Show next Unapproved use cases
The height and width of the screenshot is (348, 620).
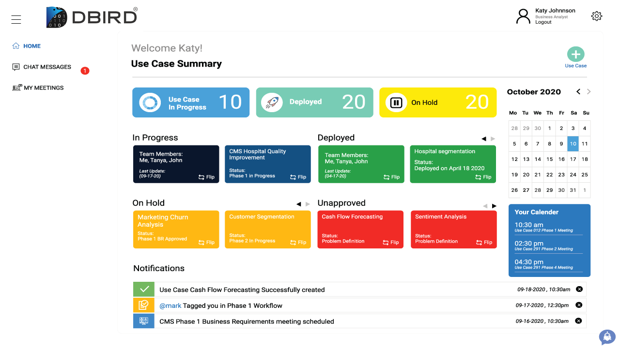[x=494, y=206]
